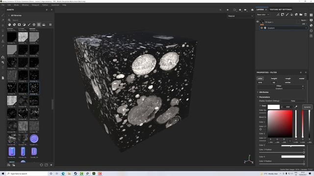Open the viewport render Iray icon
This screenshot has width=314, height=176.
(252, 10)
